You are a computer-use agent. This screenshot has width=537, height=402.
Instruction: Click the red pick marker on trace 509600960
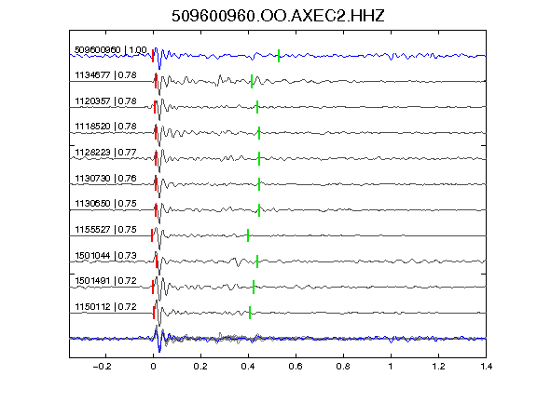[x=153, y=56]
